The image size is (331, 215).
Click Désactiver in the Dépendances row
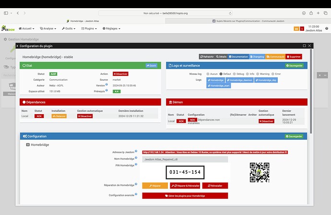pos(85,116)
